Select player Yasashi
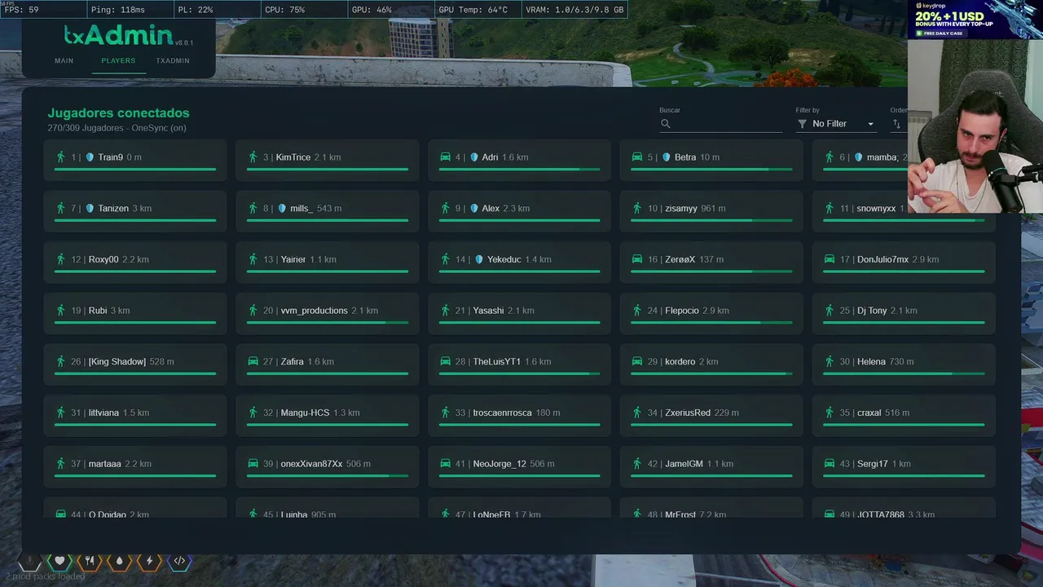This screenshot has height=587, width=1043. pos(520,314)
